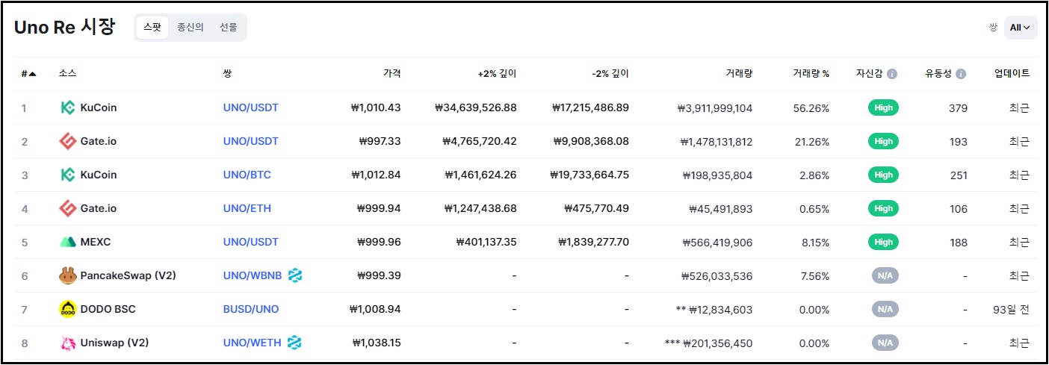
Task: Click the blue icon beside UNO/WETH
Action: pyautogui.click(x=294, y=343)
